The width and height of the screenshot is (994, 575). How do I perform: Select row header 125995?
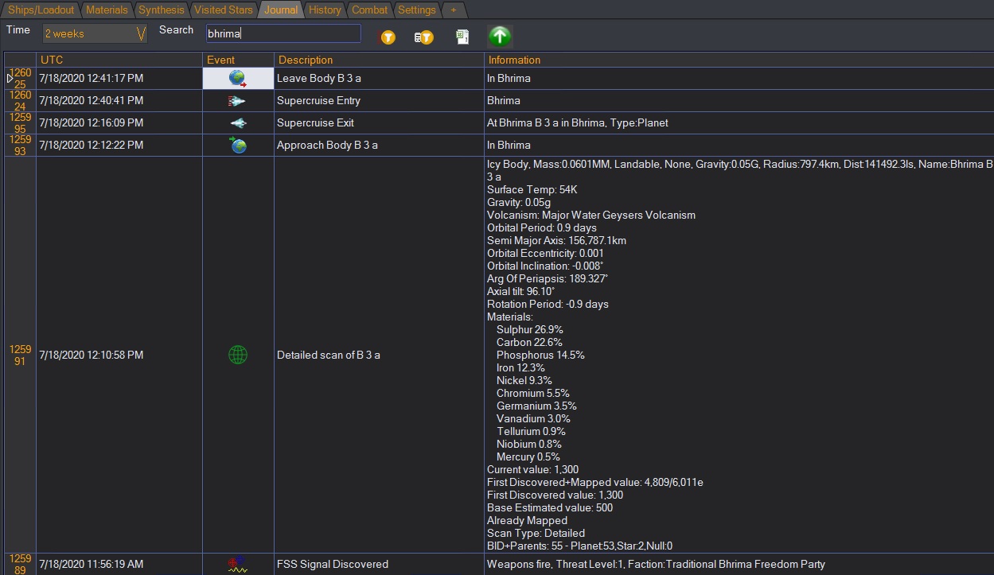click(x=20, y=123)
